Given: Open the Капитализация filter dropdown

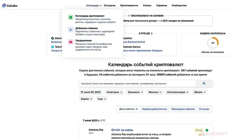Looking at the screenshot, I should (177, 92).
